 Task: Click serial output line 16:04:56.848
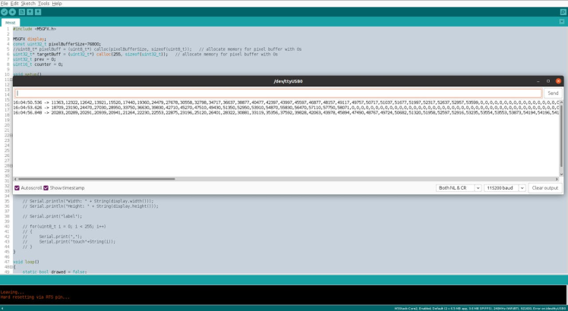(x=286, y=112)
